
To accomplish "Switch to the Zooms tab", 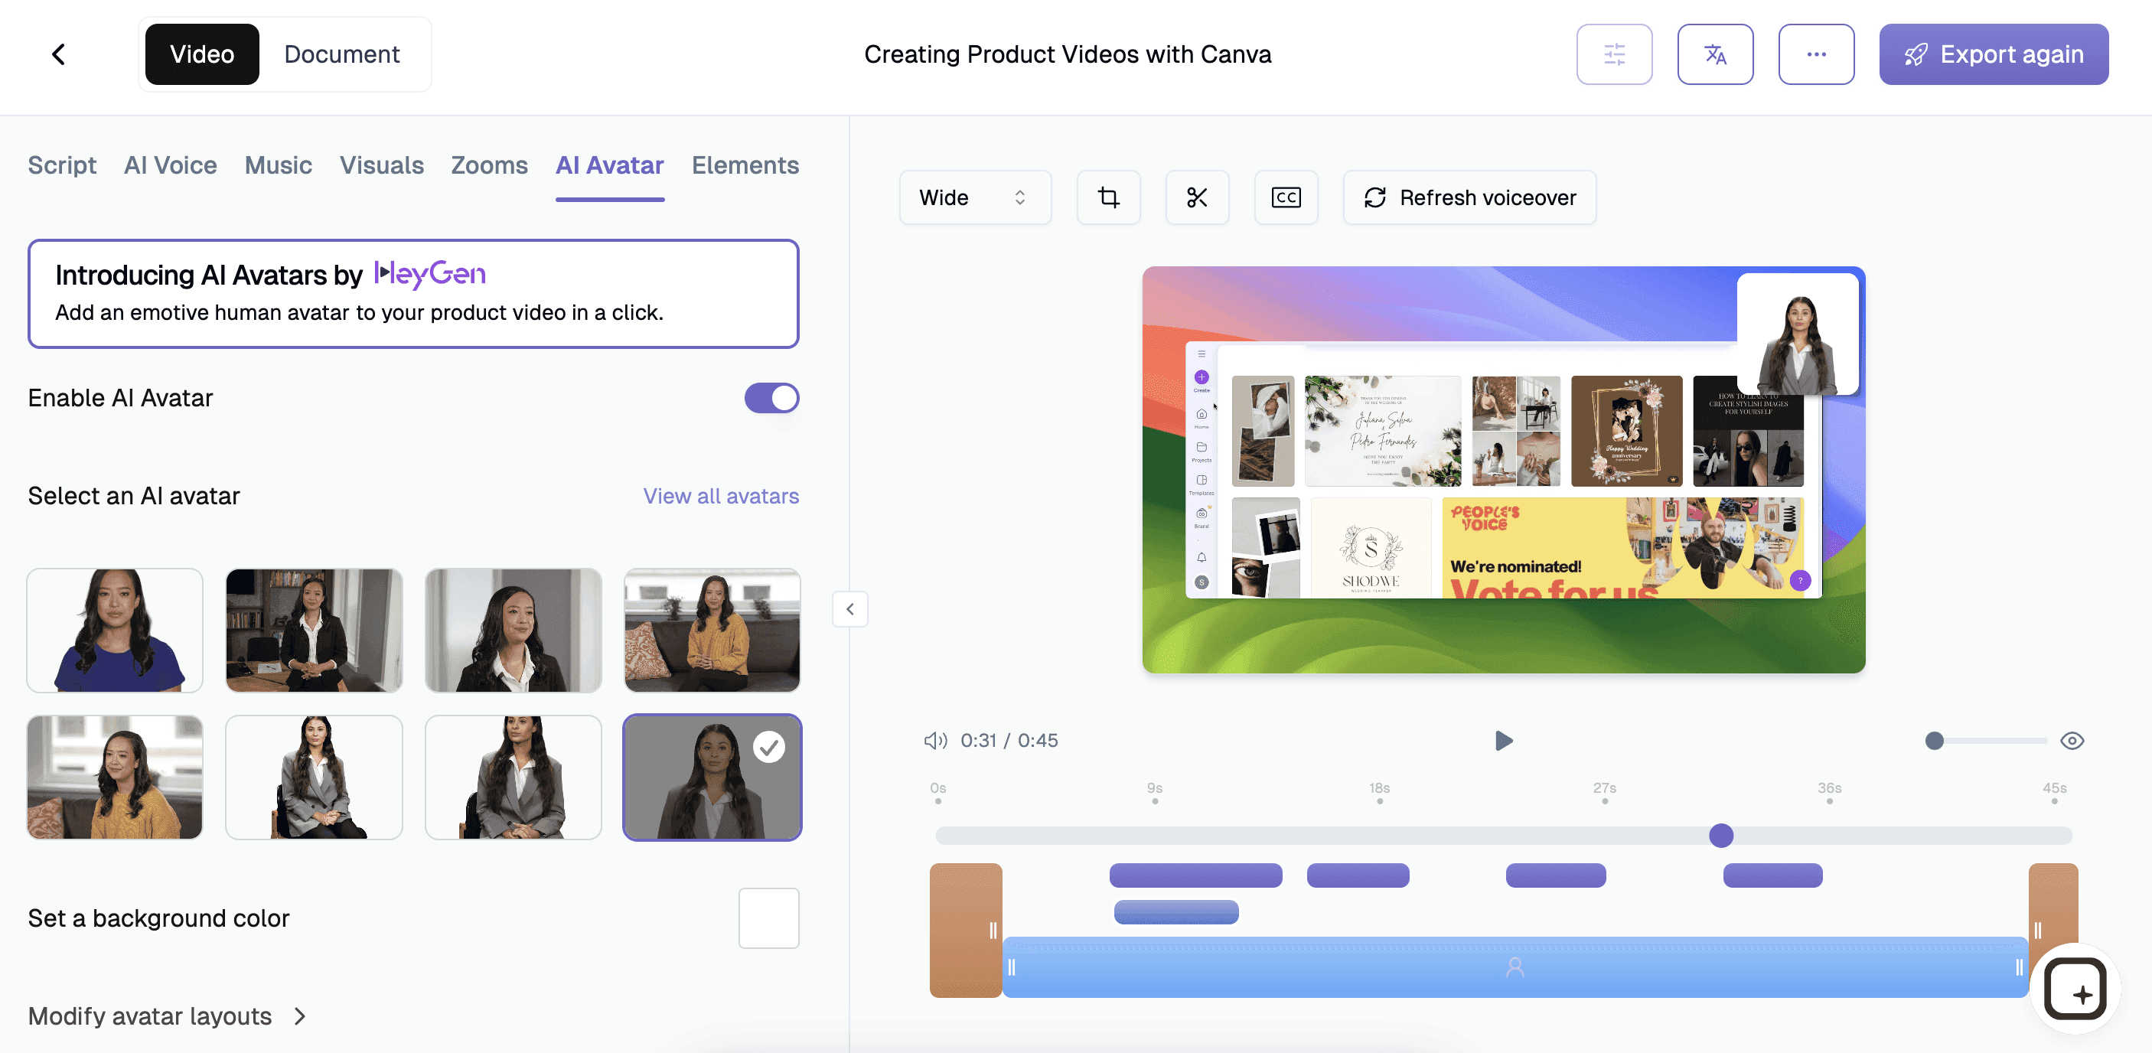I will pos(489,165).
